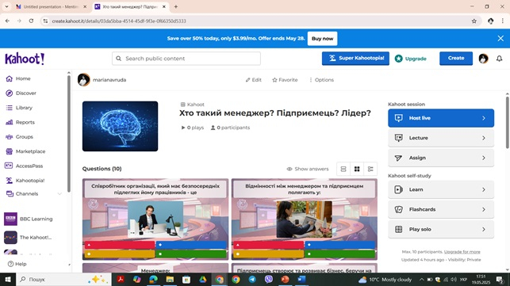Open the brain cover image
The image size is (510, 286).
point(120,126)
